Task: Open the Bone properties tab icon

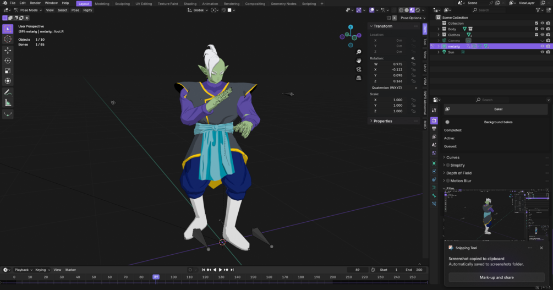Action: coord(434,196)
